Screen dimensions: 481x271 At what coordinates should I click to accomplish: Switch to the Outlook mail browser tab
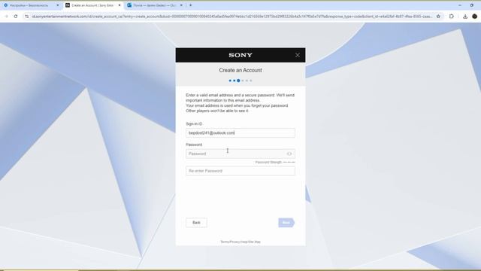coord(156,5)
